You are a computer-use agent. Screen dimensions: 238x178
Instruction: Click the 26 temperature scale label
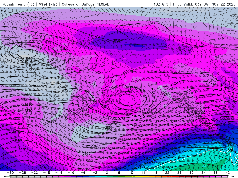click(x=179, y=173)
